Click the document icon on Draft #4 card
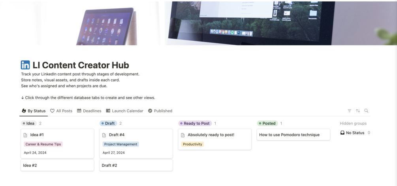The width and height of the screenshot is (397, 186). [104, 135]
